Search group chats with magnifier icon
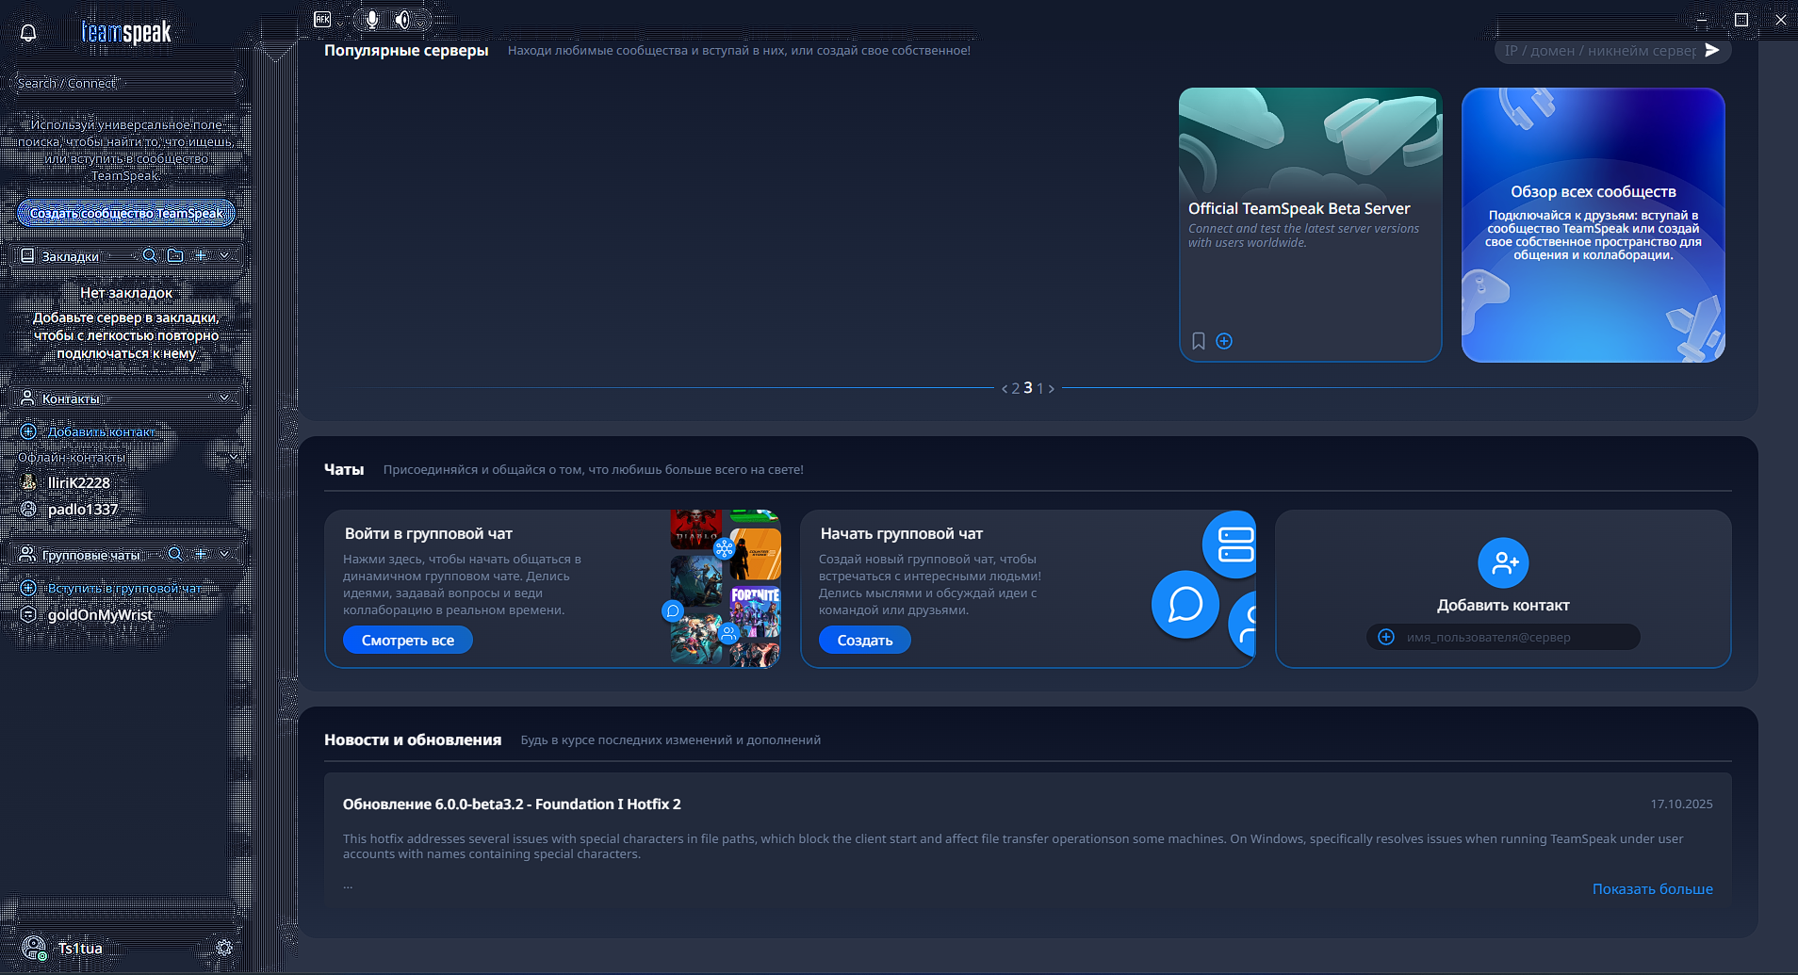The image size is (1798, 975). [175, 554]
